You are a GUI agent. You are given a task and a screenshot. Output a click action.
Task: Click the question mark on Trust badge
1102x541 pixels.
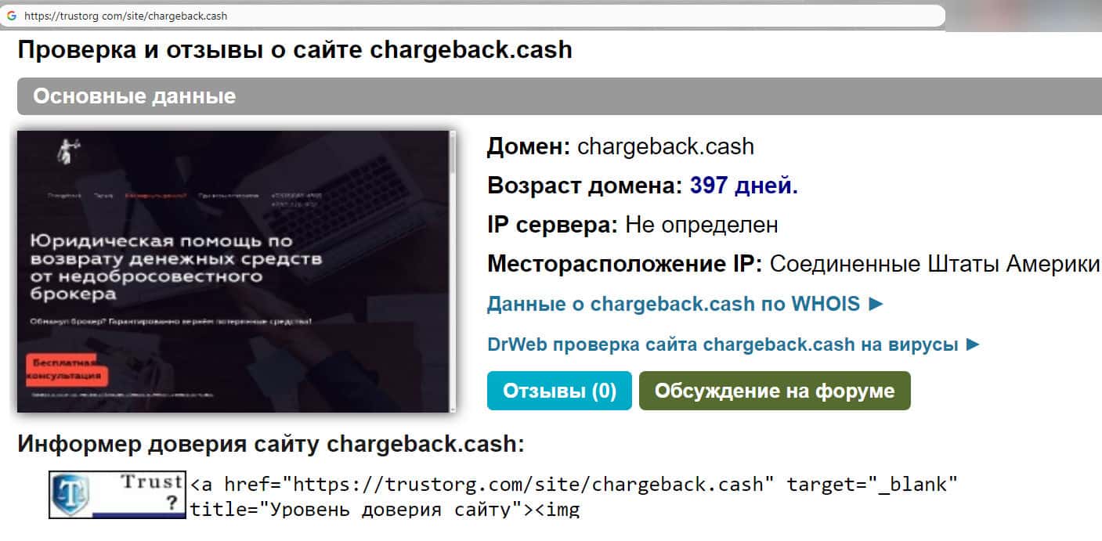point(172,504)
